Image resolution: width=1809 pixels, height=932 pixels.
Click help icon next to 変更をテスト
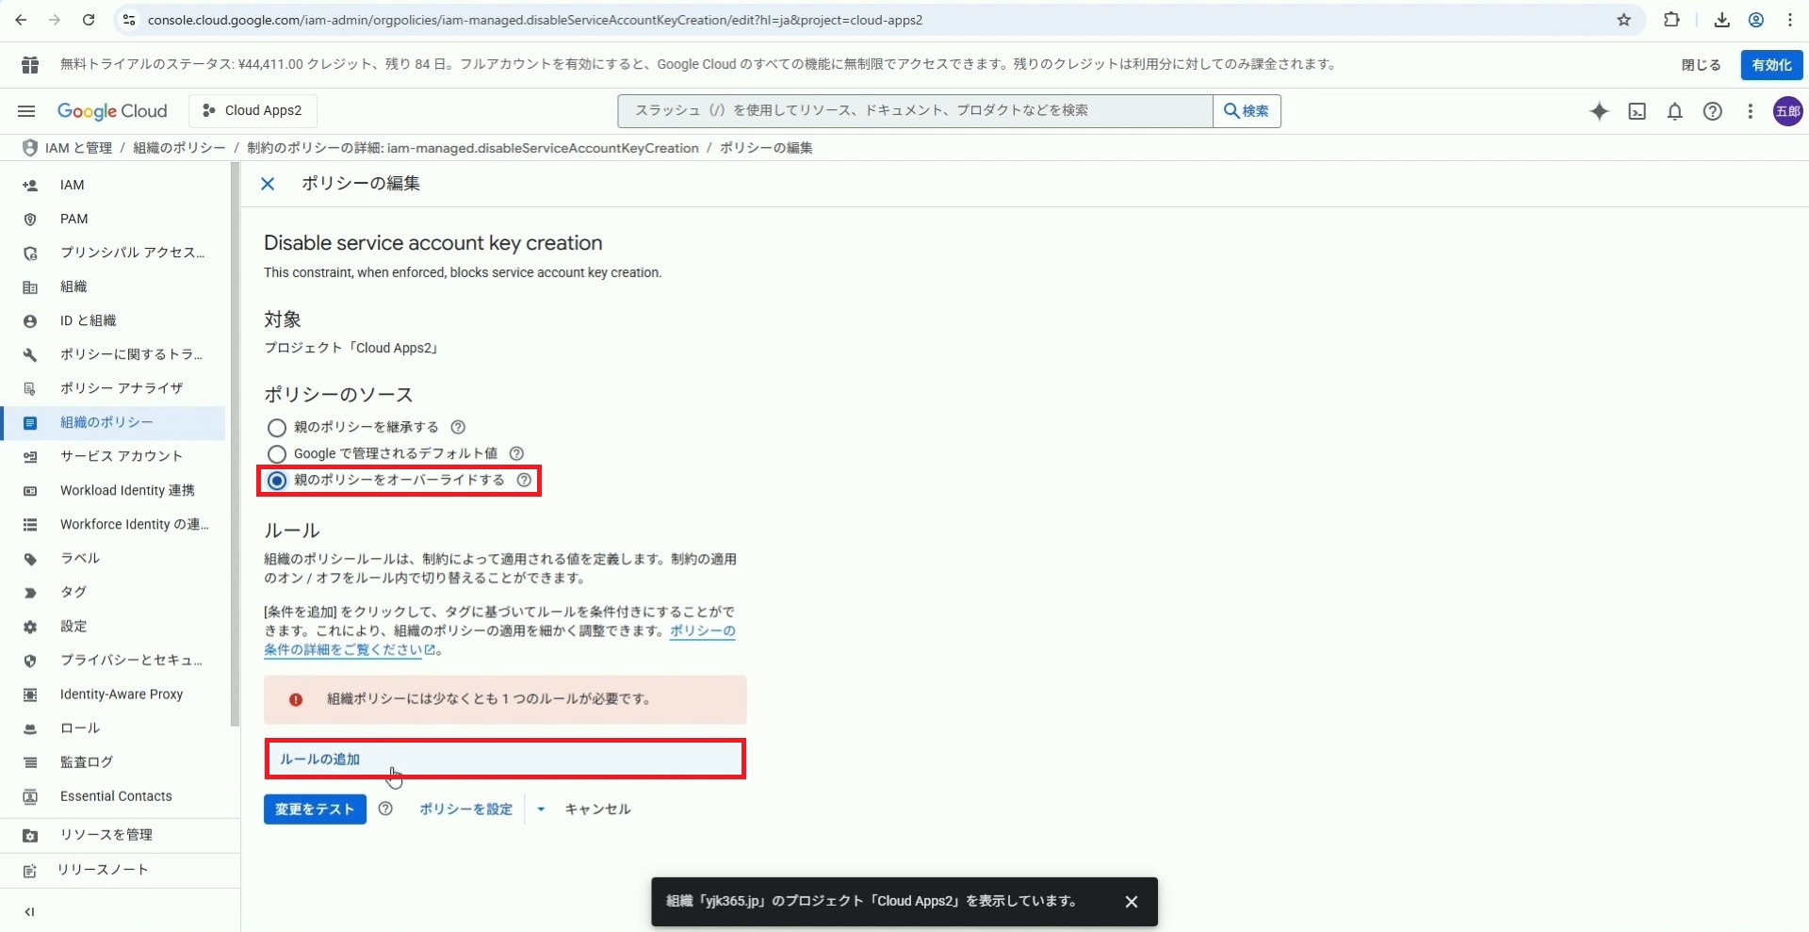click(385, 809)
